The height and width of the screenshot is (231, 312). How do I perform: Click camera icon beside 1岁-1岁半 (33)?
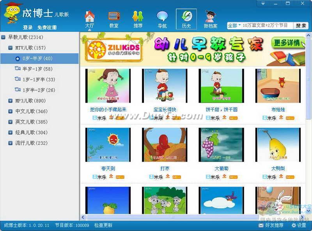click(x=18, y=79)
